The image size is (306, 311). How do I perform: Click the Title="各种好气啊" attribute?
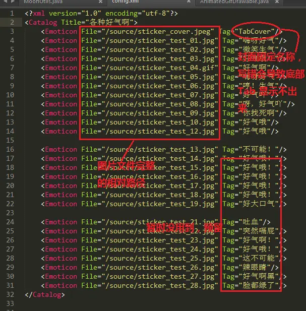[97, 22]
